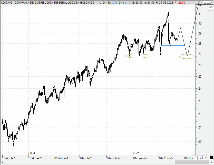Open the black color swatch
Screen dimensions: 214x165
pyautogui.click(x=211, y=158)
